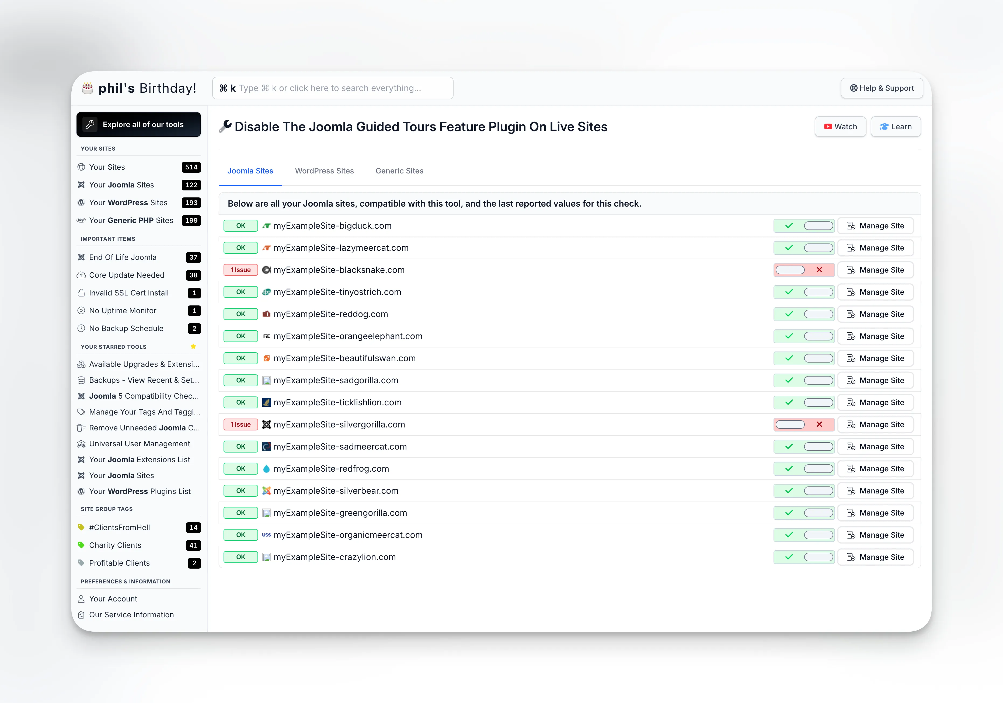Click the WordPress logo next to Your WordPress Sites
The image size is (1003, 703).
tap(81, 203)
